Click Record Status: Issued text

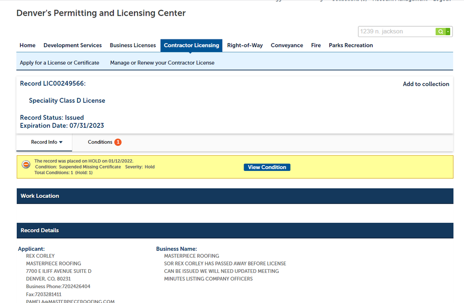pyautogui.click(x=52, y=117)
